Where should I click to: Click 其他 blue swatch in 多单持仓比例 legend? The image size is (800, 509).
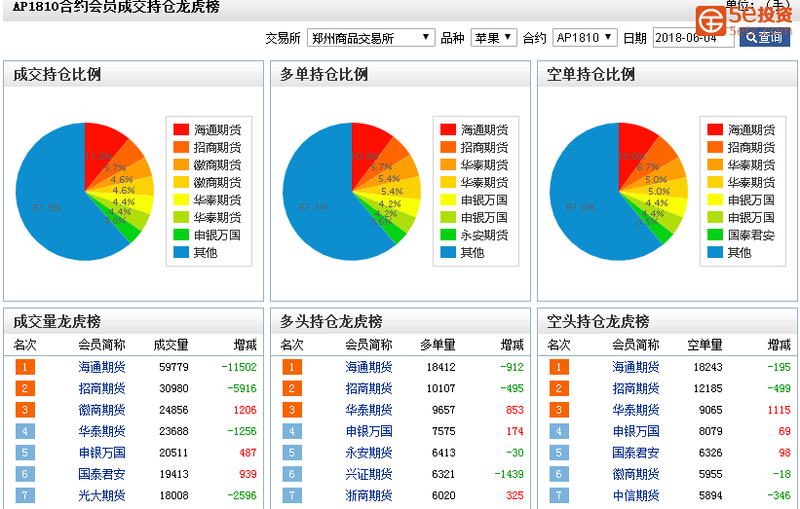448,252
